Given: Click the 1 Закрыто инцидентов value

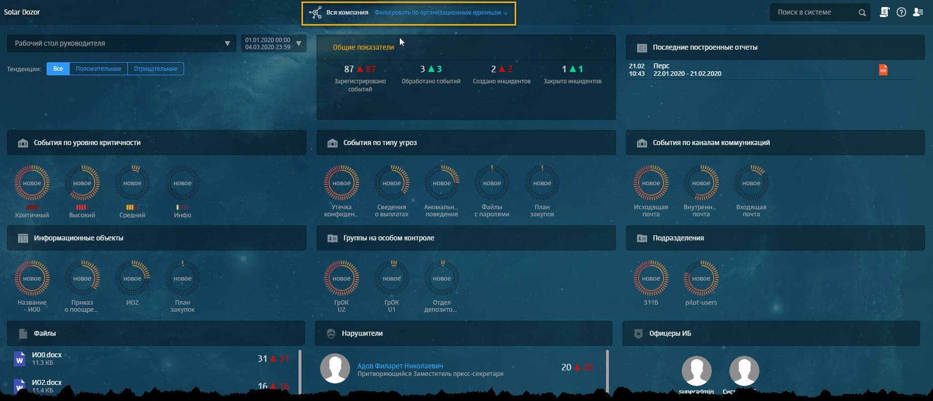Looking at the screenshot, I should tap(564, 69).
